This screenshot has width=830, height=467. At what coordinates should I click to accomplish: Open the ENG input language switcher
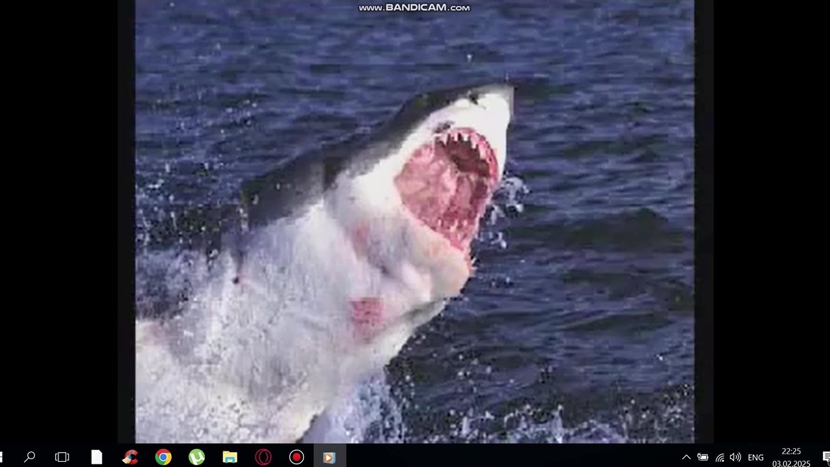click(755, 457)
